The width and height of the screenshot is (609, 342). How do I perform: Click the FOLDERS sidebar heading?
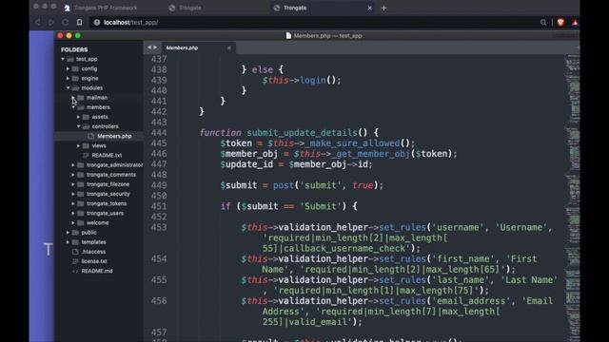74,49
